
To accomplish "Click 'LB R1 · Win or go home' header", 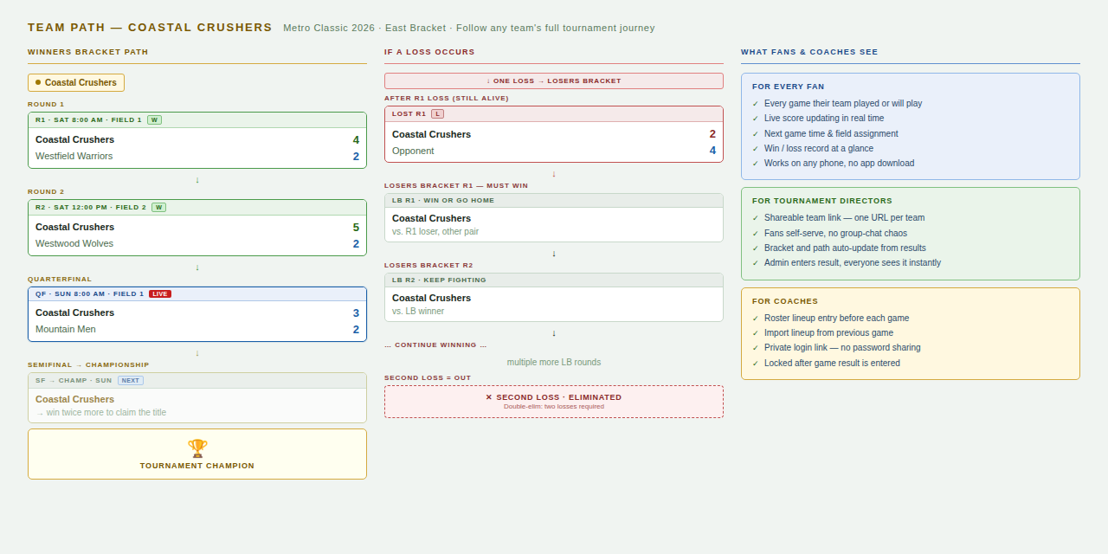I will click(554, 201).
